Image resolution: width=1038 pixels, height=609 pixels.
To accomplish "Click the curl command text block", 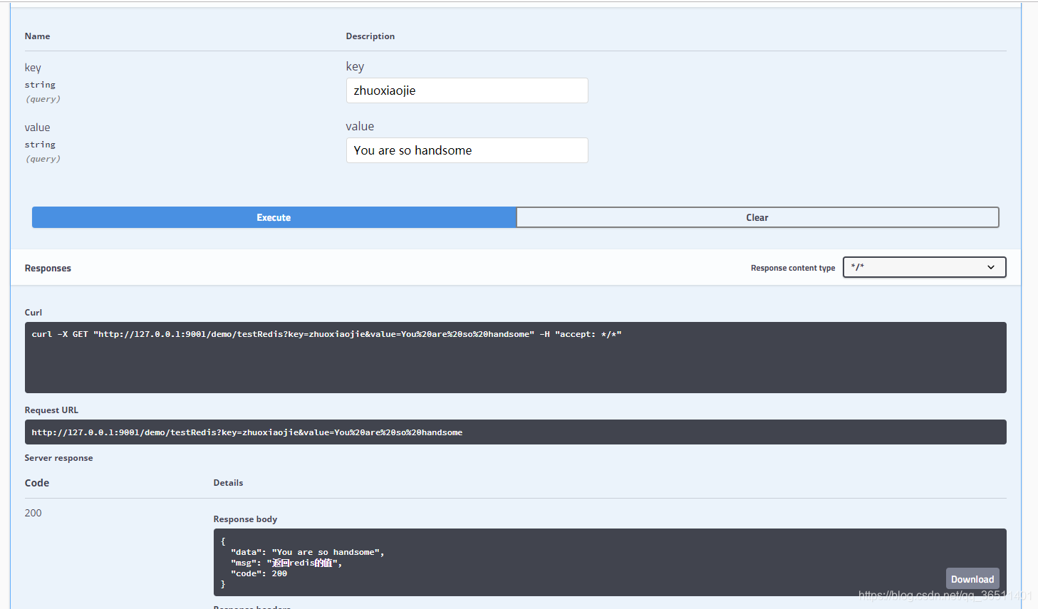I will 515,358.
